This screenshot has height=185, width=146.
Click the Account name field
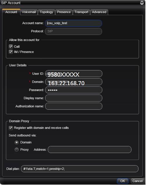coord(73,23)
